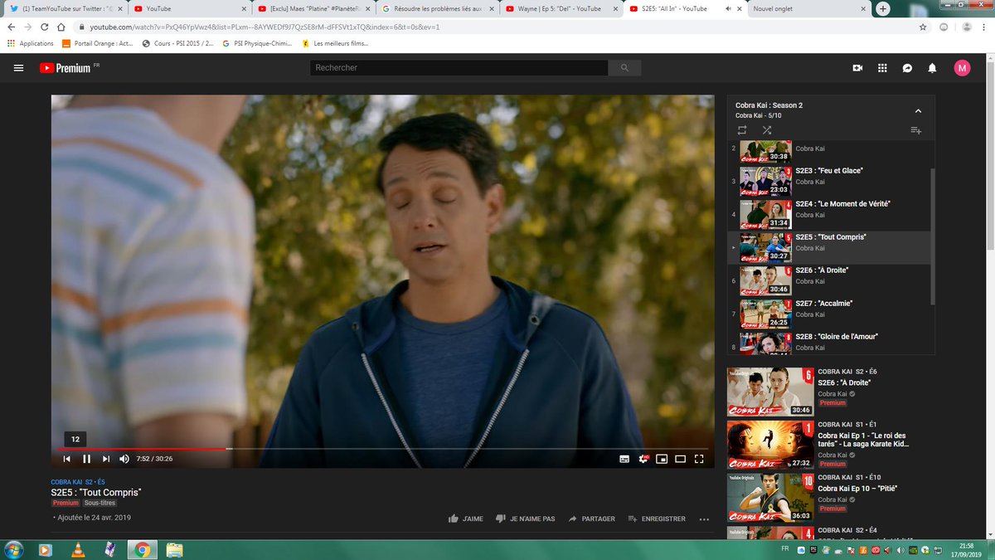Switch to the Nouvel onglet tab
The height and width of the screenshot is (560, 995).
pos(808,8)
